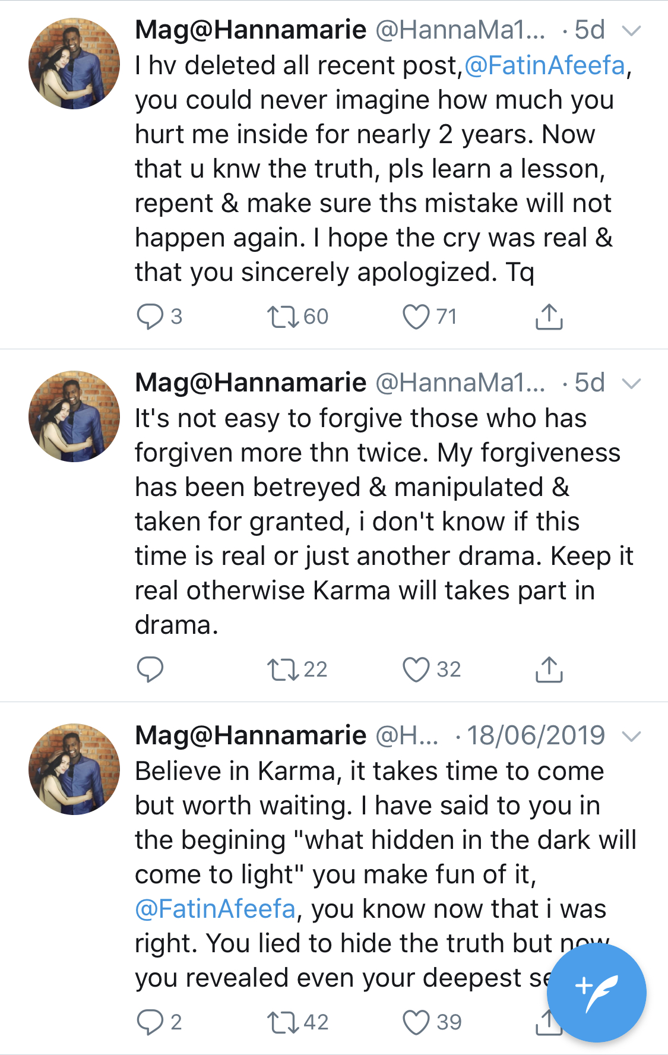Reply to the 'I hv deleted all recent post' tweet
The height and width of the screenshot is (1055, 668).
click(x=150, y=317)
